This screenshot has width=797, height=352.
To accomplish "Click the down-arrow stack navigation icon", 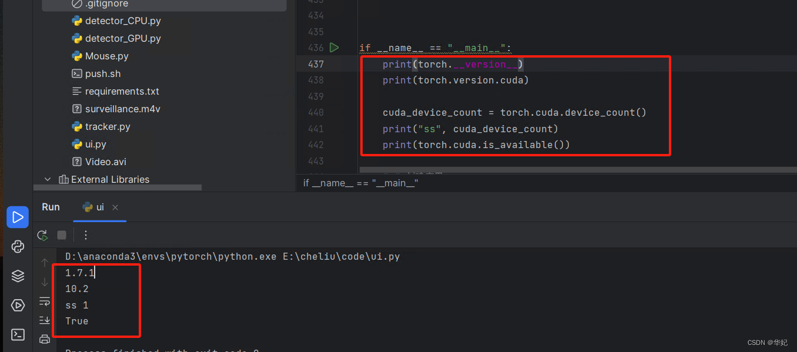I will (44, 282).
